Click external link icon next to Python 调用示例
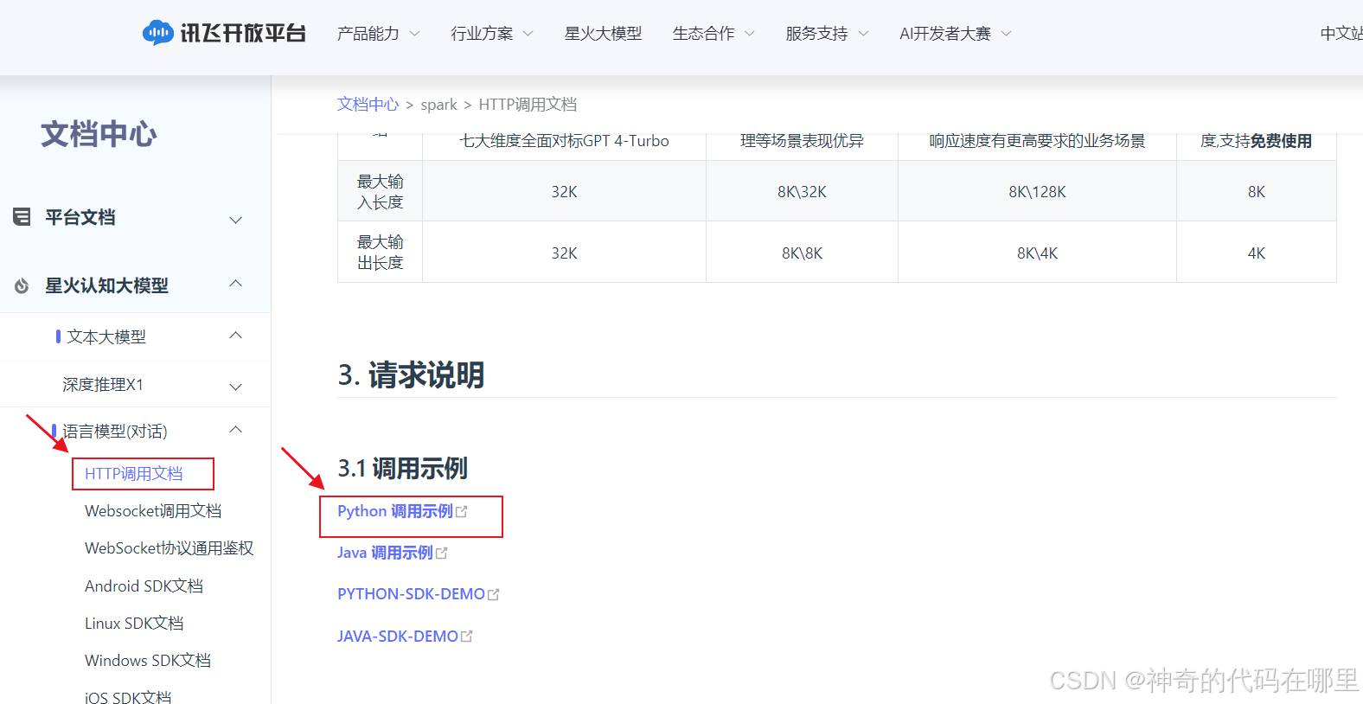1363x704 pixels. click(x=461, y=512)
